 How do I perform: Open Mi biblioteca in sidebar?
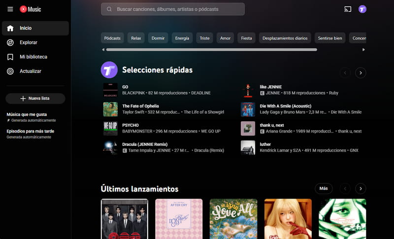point(35,57)
